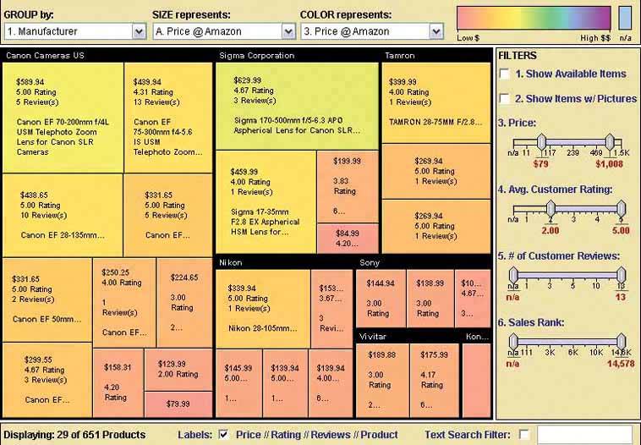Screen dimensions: 641x445
Task: Open the GROUP by Manufacturer dropdown
Action: point(139,31)
